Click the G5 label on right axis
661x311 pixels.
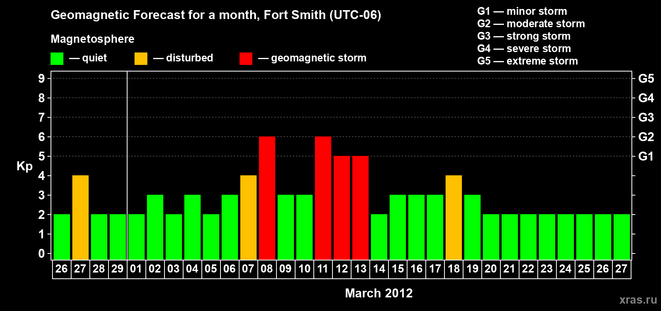(x=646, y=79)
